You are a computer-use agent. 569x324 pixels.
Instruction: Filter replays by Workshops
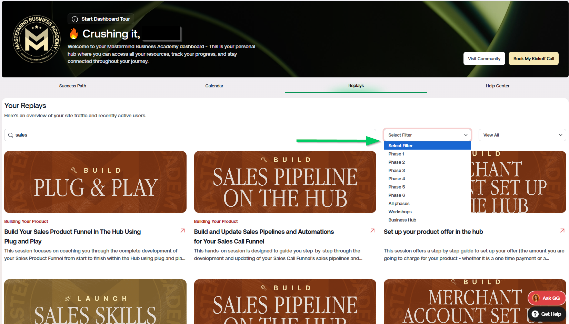(x=427, y=212)
